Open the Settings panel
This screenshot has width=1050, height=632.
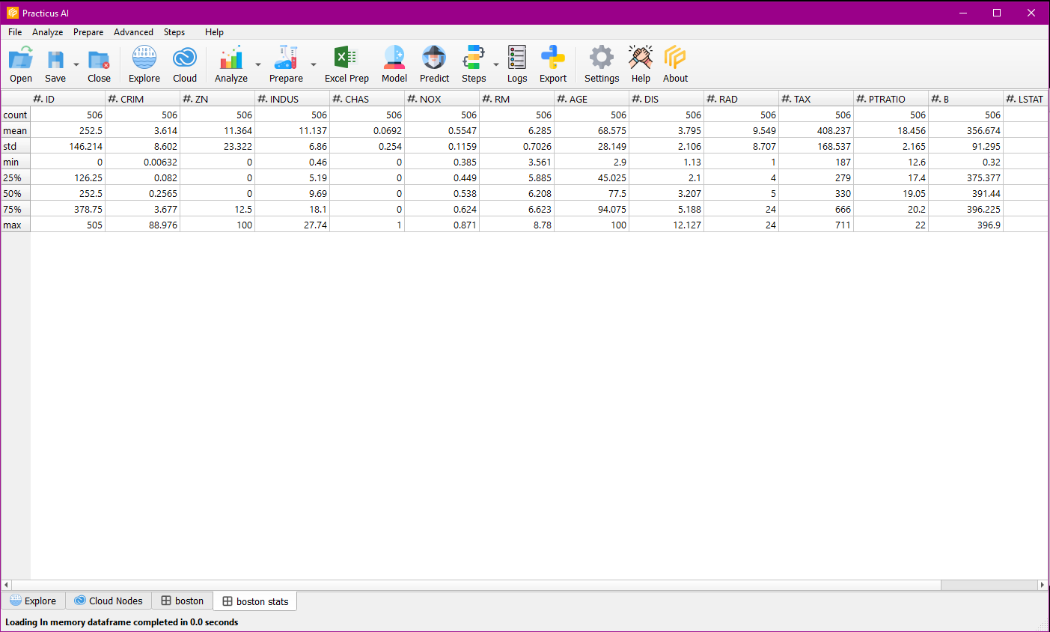601,64
